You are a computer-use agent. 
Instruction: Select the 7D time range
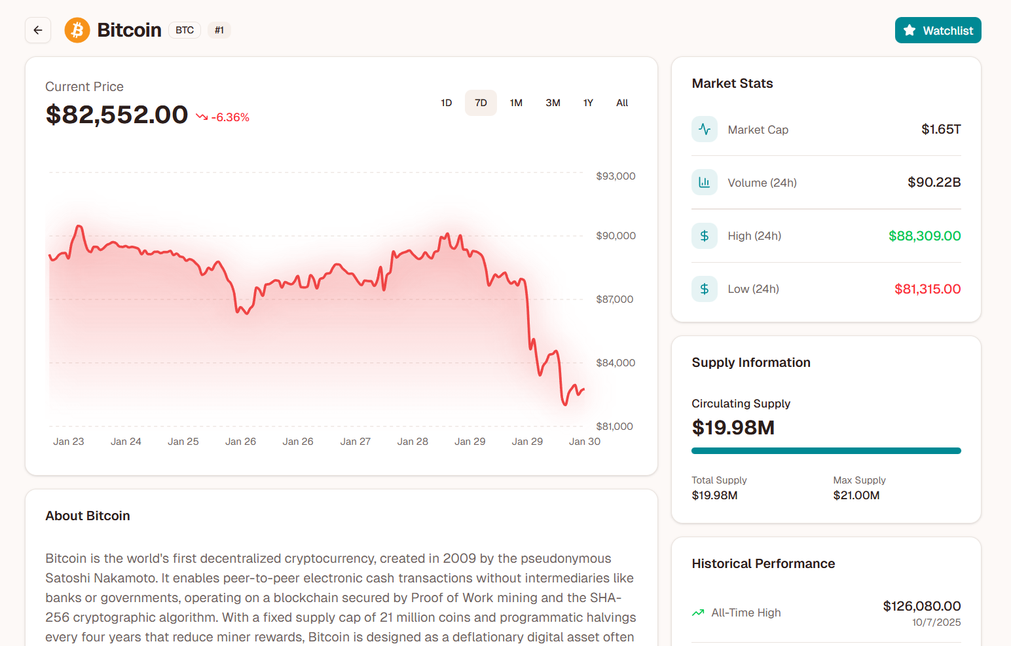tap(481, 103)
